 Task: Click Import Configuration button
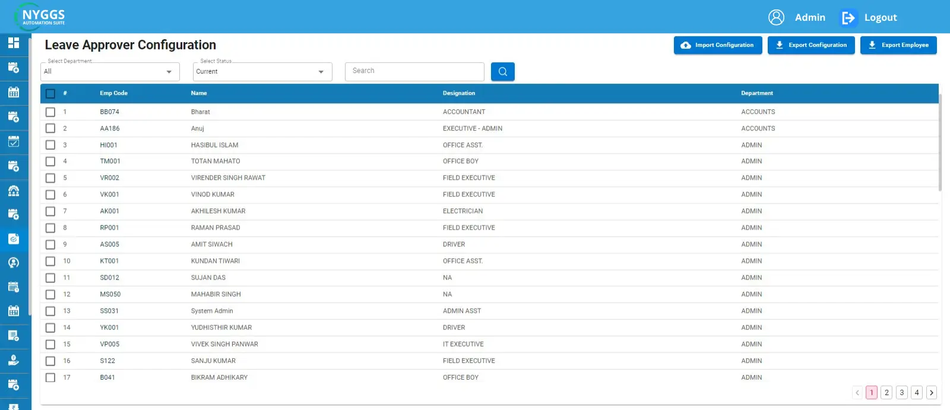tap(718, 45)
